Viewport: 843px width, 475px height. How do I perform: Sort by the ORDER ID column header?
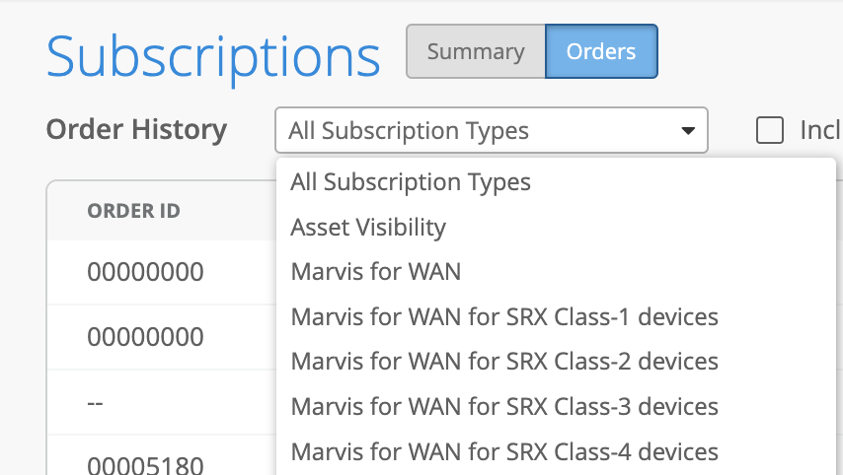[x=133, y=211]
